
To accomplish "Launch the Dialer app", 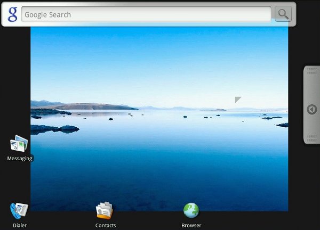I will (19, 211).
